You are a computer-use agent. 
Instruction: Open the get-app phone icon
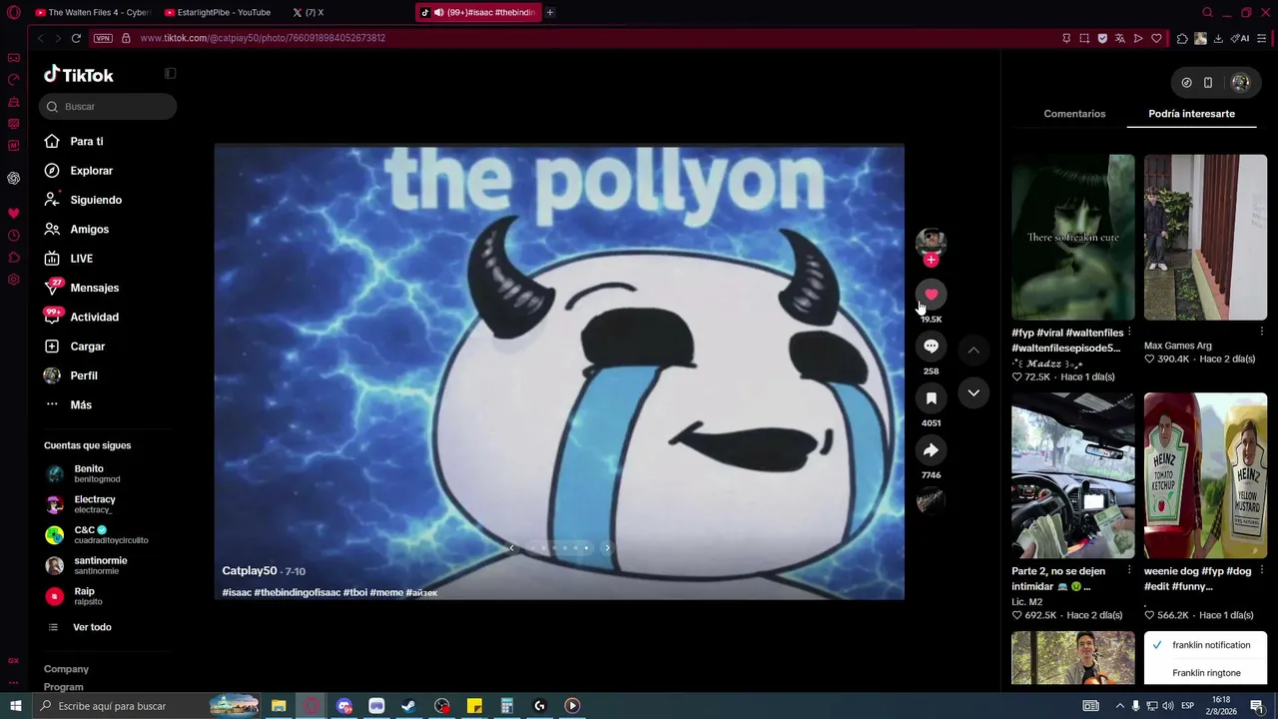[1208, 83]
